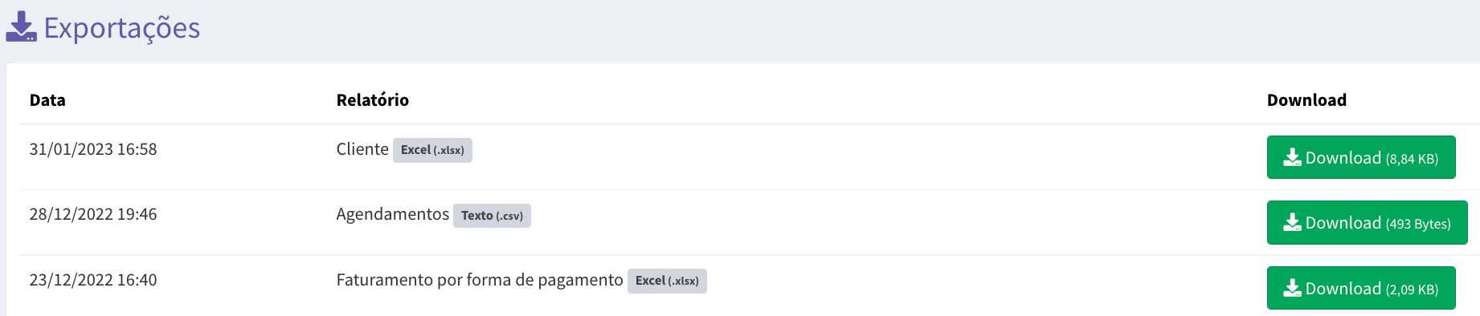Viewport: 1480px width, 316px height.
Task: Click the Relatório column header
Action: (373, 100)
